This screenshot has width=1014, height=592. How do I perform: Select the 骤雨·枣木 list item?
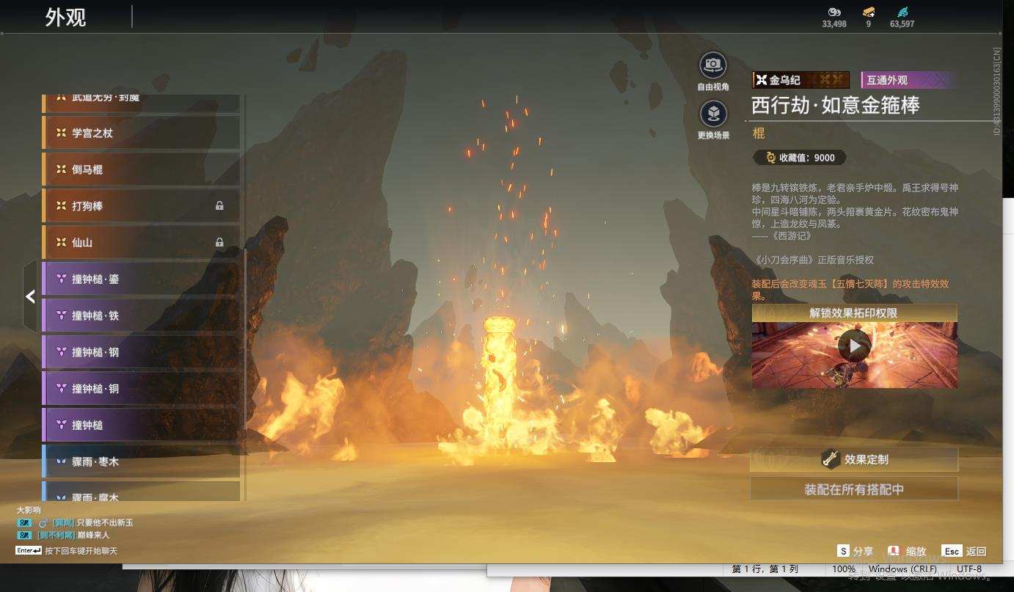pyautogui.click(x=142, y=461)
